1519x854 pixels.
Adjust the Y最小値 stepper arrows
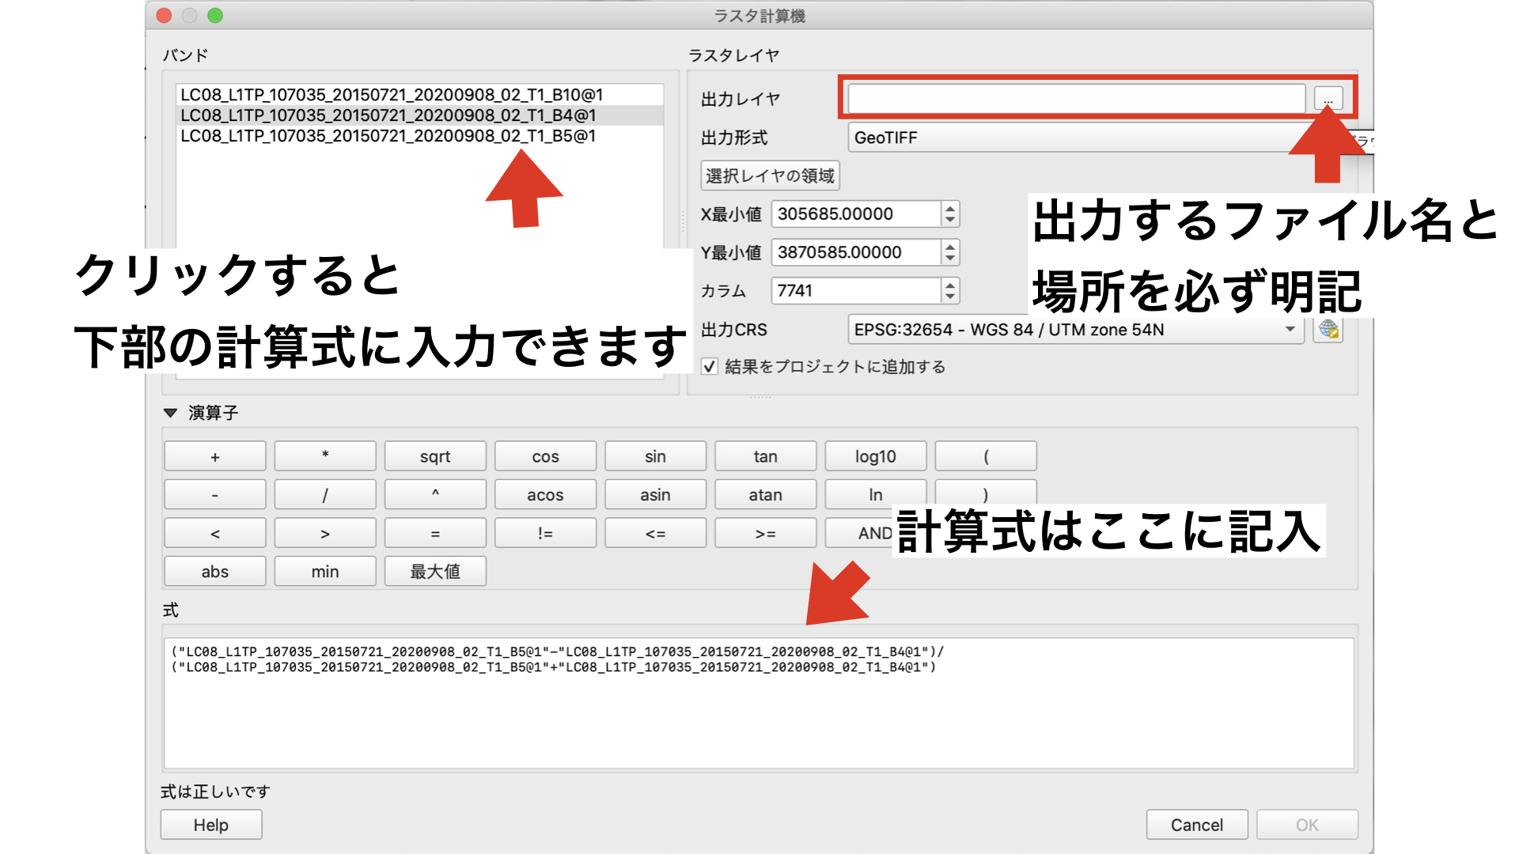[x=950, y=252]
